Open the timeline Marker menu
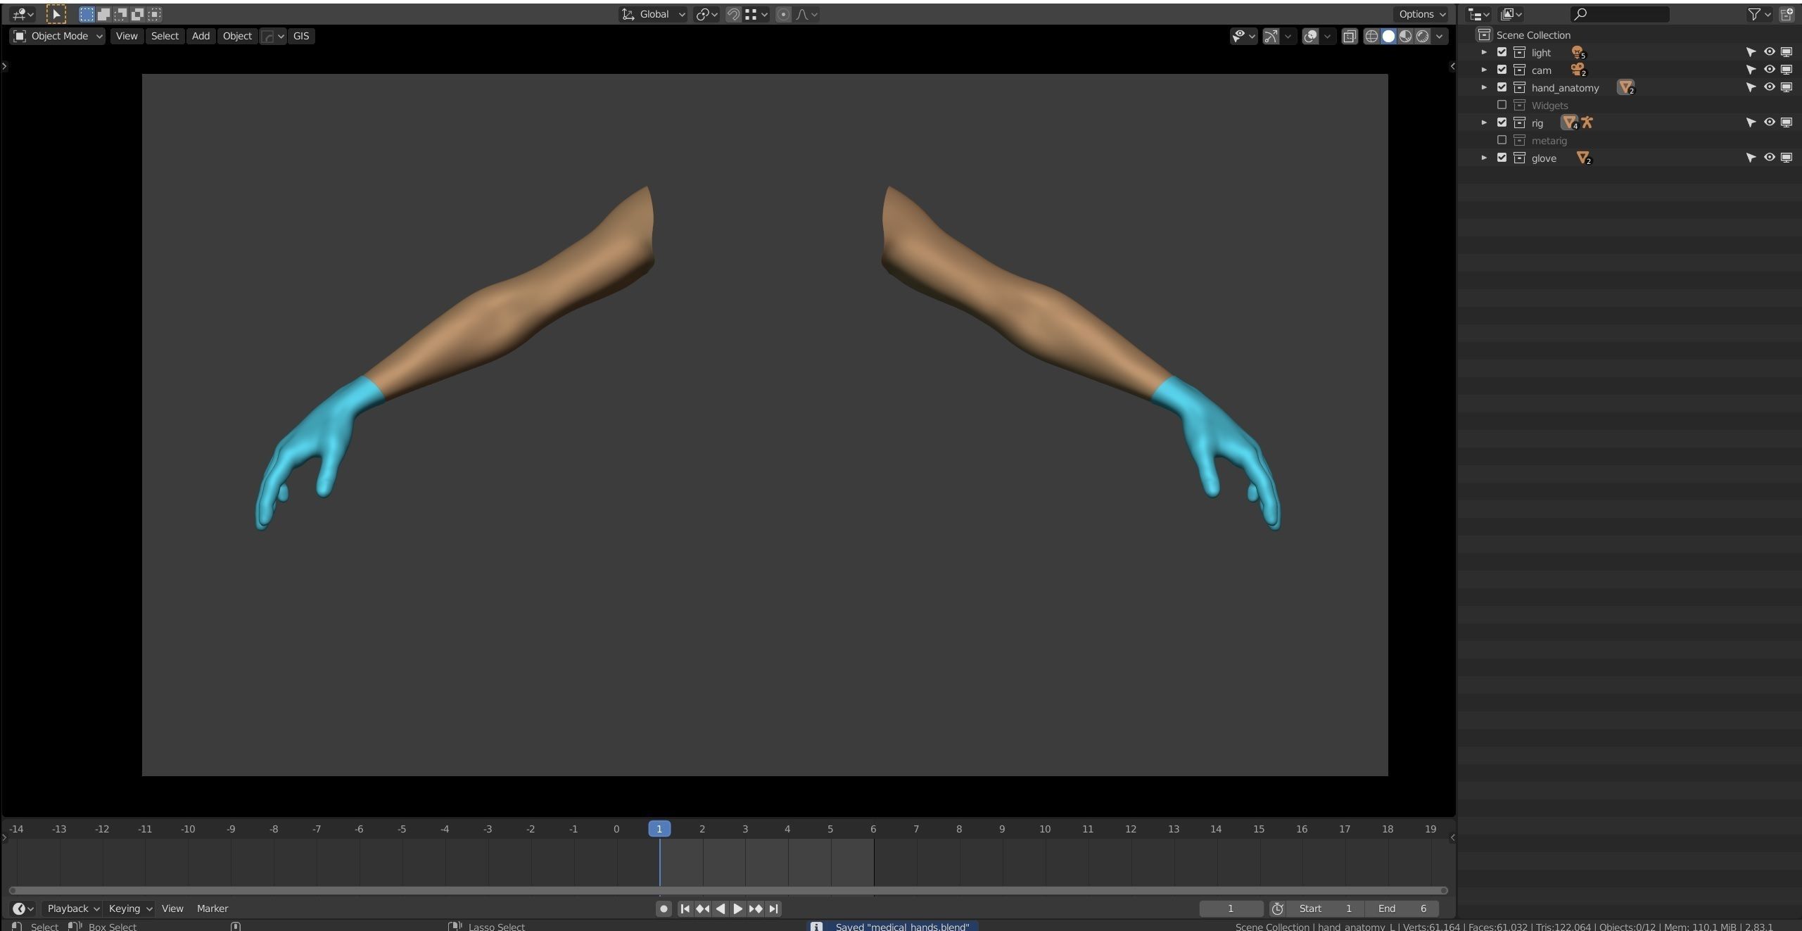The image size is (1802, 931). pyautogui.click(x=212, y=908)
